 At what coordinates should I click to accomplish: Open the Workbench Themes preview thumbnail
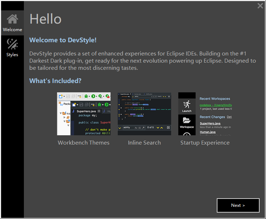[84, 114]
